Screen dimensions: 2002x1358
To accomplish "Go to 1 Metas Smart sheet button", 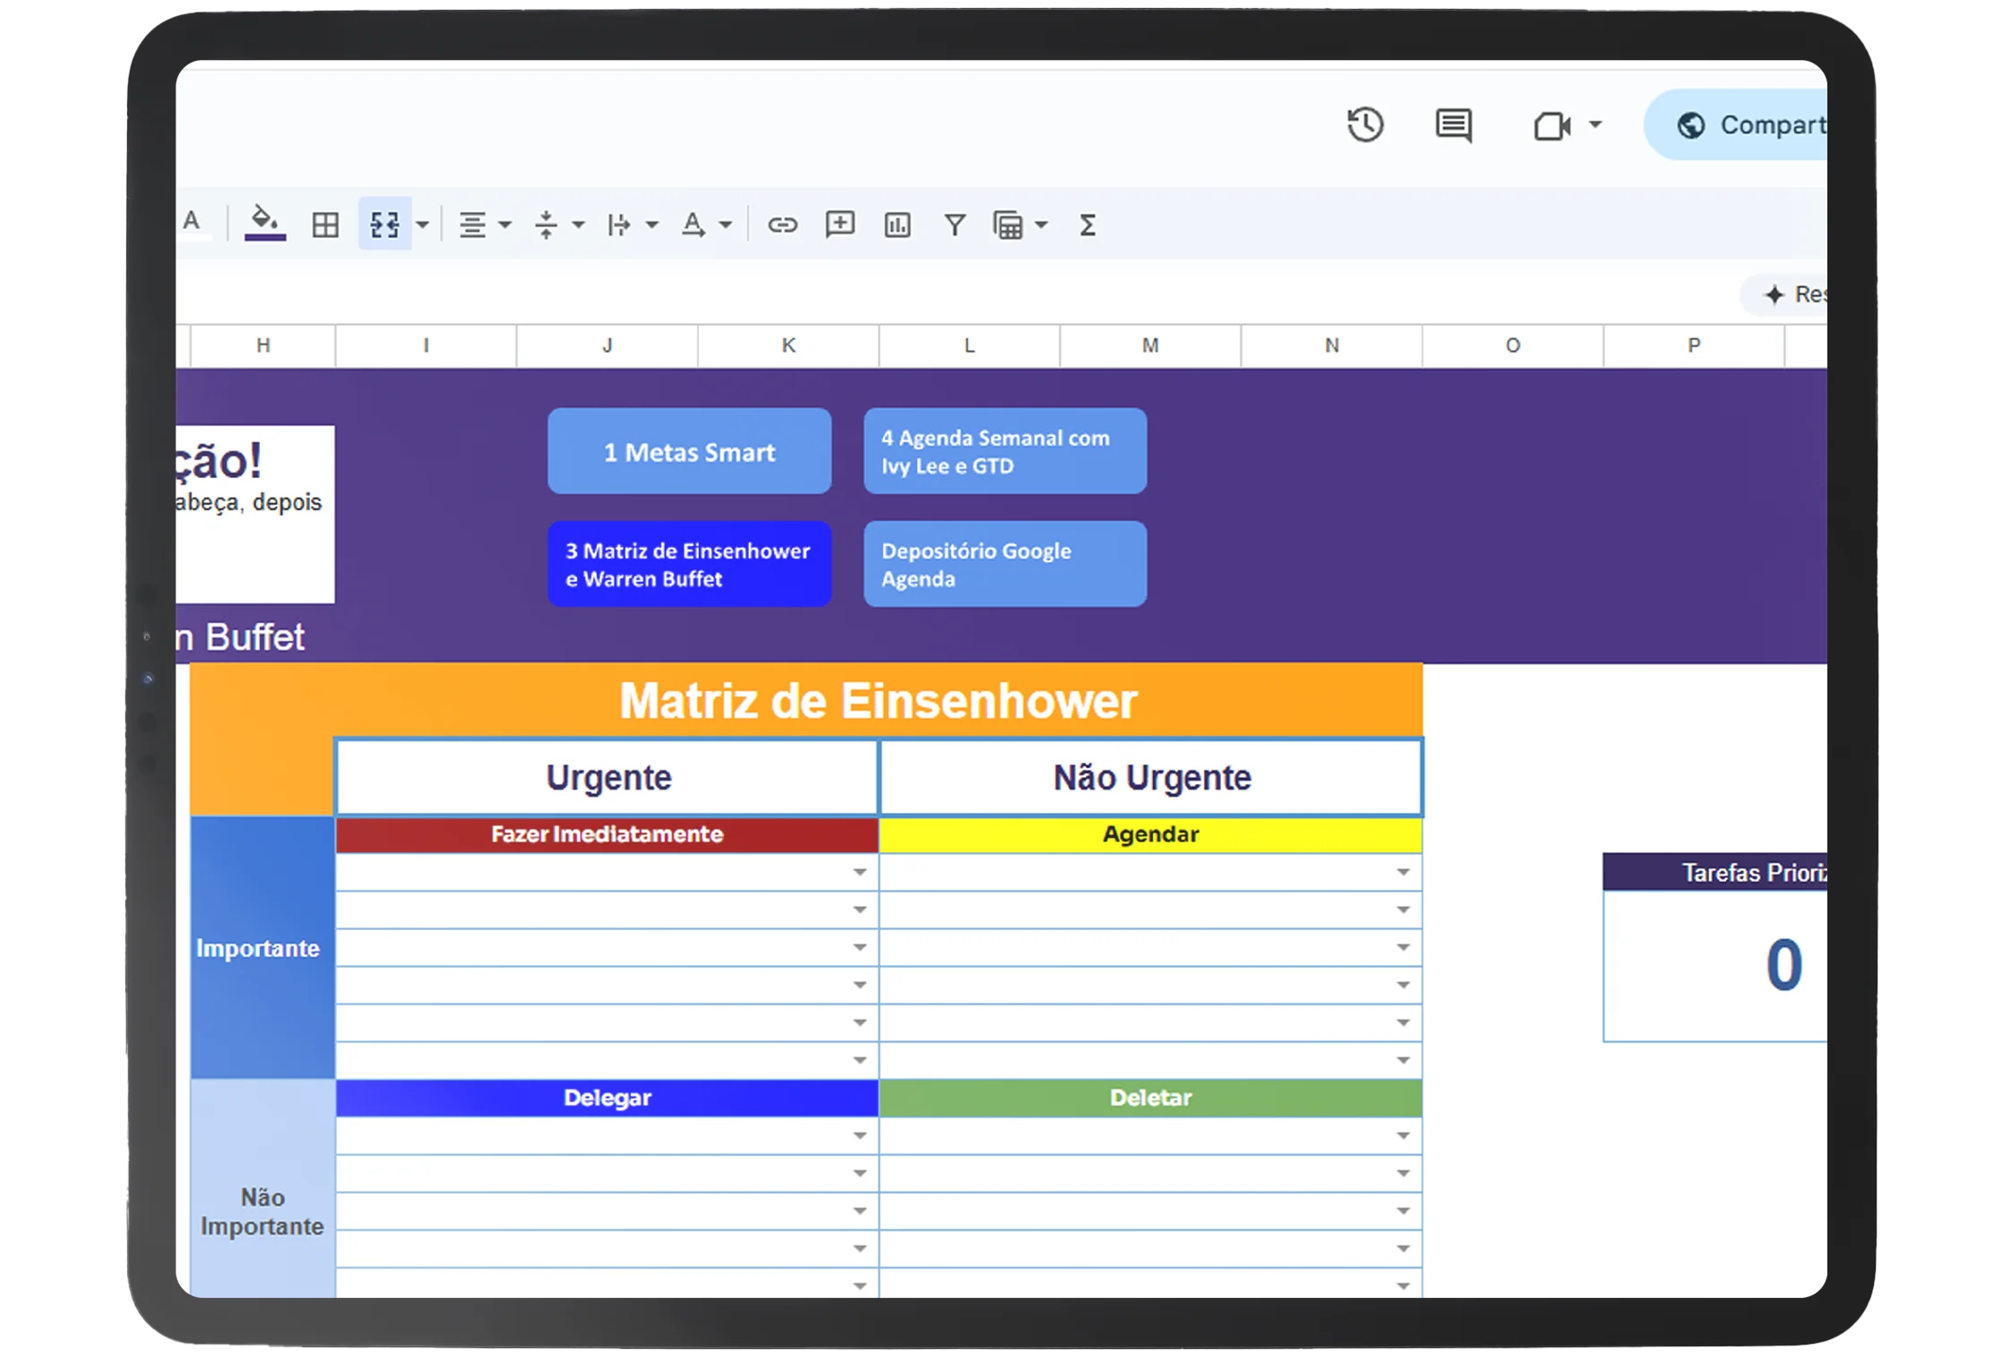I will coord(689,451).
